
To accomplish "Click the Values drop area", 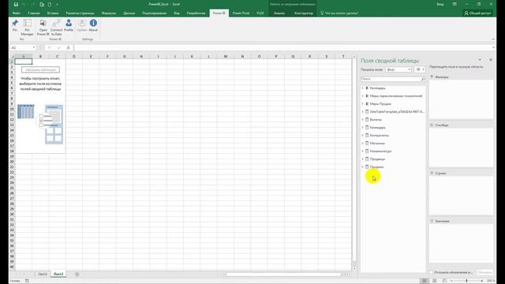I will (x=461, y=243).
